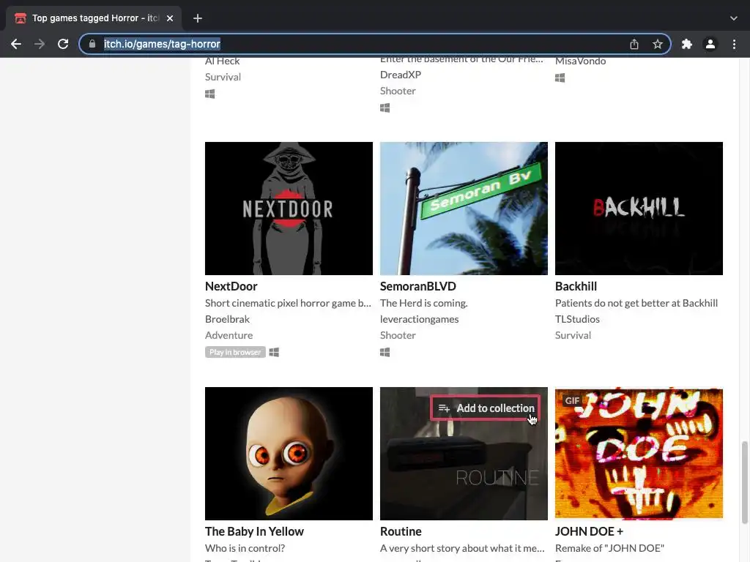Open the SemoranBLVD title link
The image size is (750, 562).
(418, 286)
